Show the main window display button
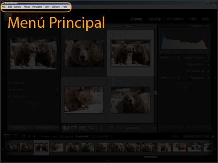 (7, 136)
